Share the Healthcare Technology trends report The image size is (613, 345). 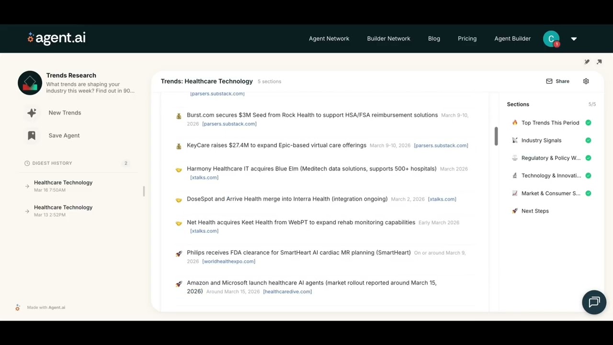pos(558,81)
